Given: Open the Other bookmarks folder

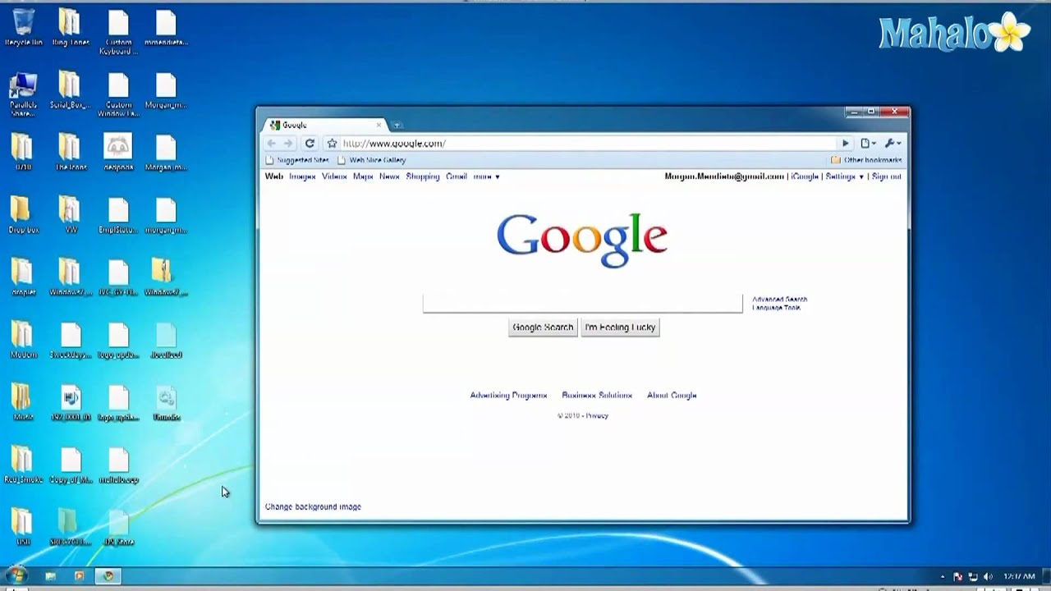Looking at the screenshot, I should [865, 159].
